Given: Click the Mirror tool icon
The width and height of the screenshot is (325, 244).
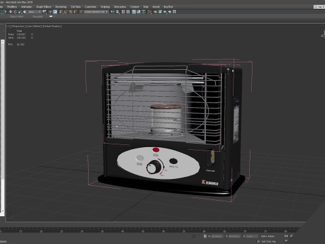Looking at the screenshot, I should [113, 12].
